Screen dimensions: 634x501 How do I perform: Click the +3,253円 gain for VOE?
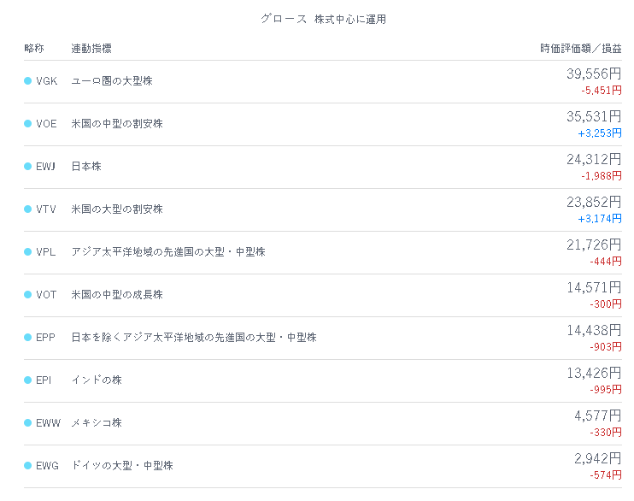600,133
